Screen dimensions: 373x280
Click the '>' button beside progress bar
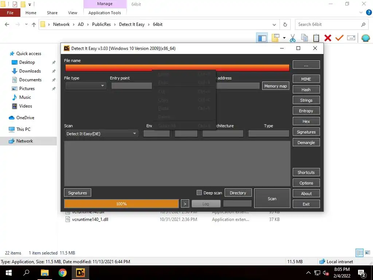185,204
